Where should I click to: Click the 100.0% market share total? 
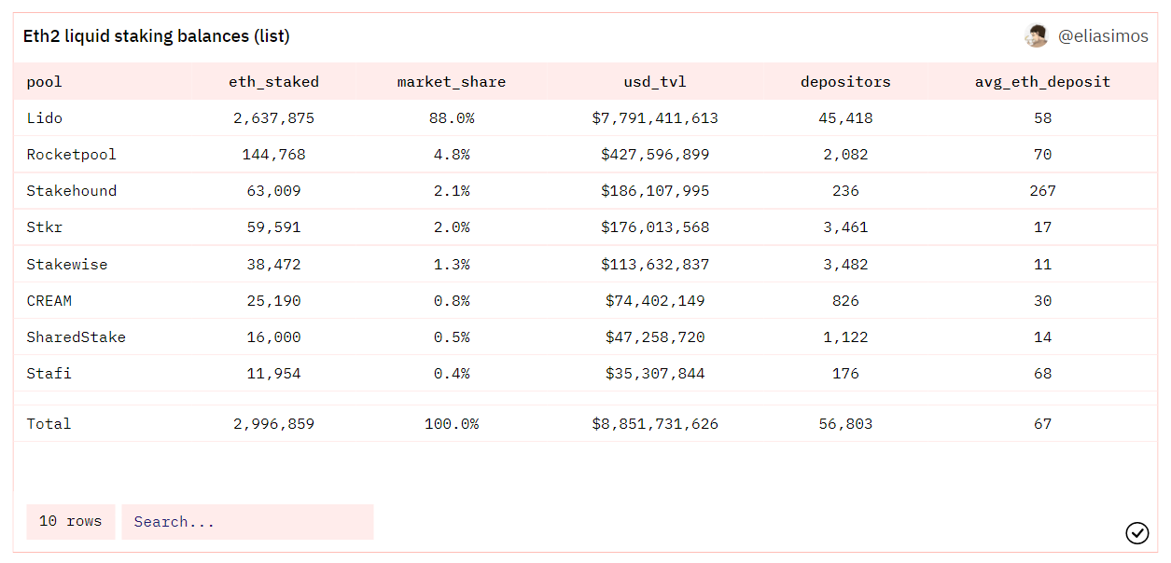click(x=452, y=424)
